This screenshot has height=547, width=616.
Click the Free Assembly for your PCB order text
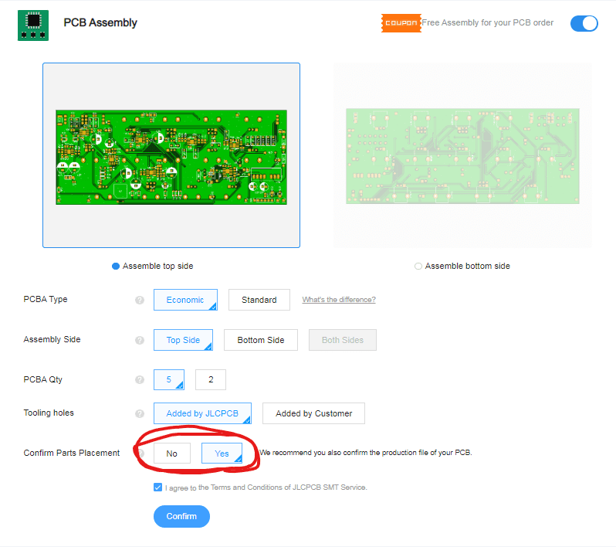point(488,23)
